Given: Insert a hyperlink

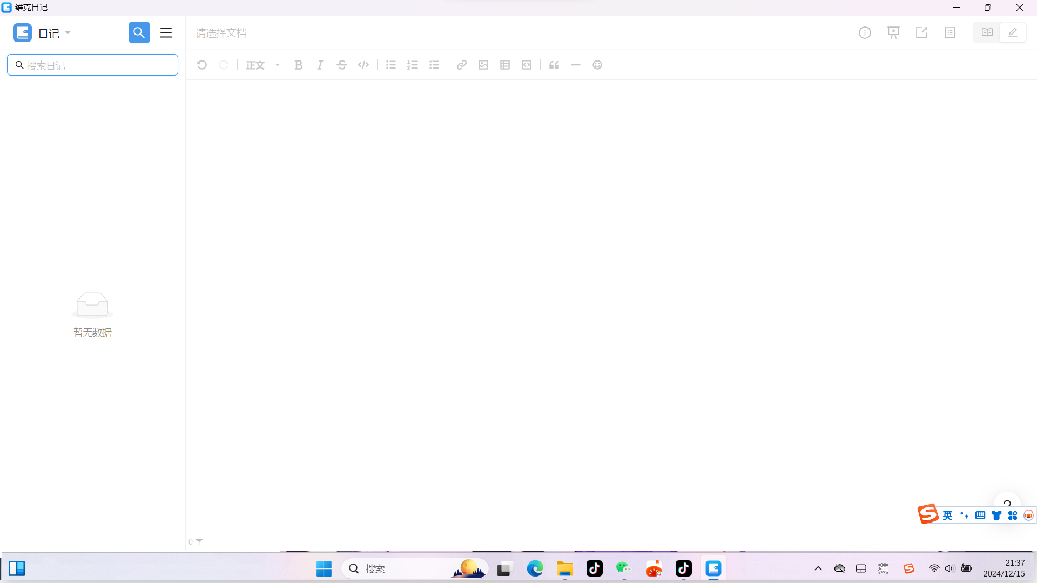Looking at the screenshot, I should (461, 65).
